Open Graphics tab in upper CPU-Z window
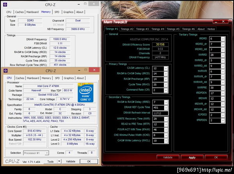This screenshot has width=234, height=174. click(68, 12)
